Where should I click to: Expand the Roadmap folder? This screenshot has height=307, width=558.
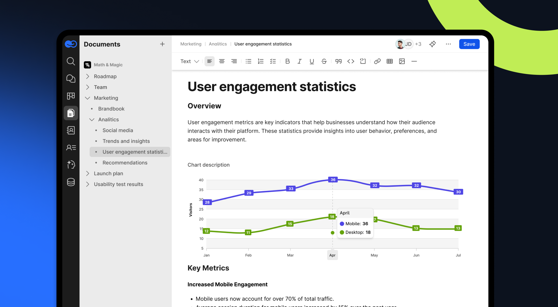88,76
